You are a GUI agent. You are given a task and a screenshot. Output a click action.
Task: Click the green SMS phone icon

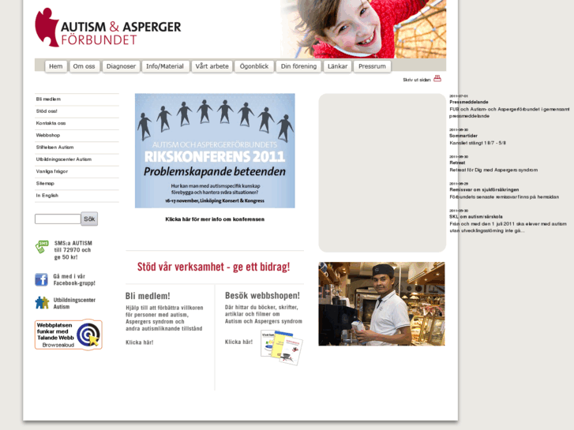click(42, 247)
